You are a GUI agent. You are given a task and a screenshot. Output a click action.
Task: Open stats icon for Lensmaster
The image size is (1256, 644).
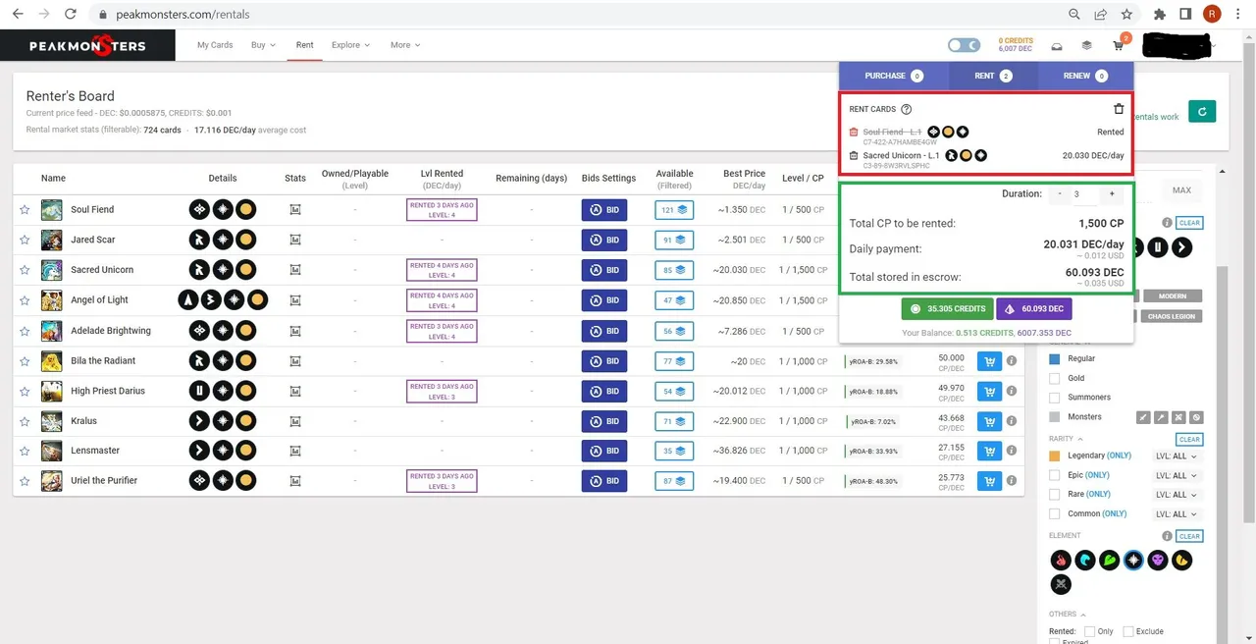click(x=295, y=451)
